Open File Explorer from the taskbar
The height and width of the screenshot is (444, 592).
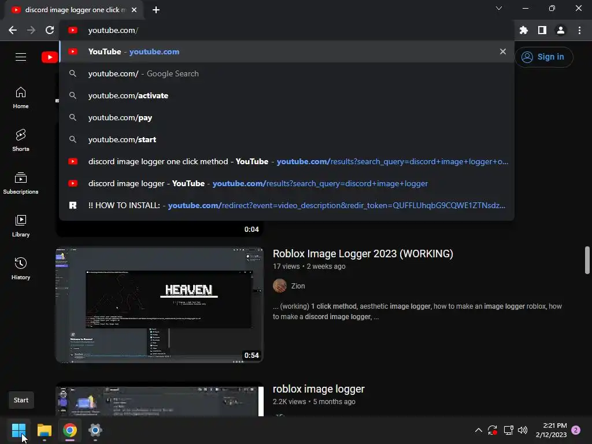pos(44,430)
